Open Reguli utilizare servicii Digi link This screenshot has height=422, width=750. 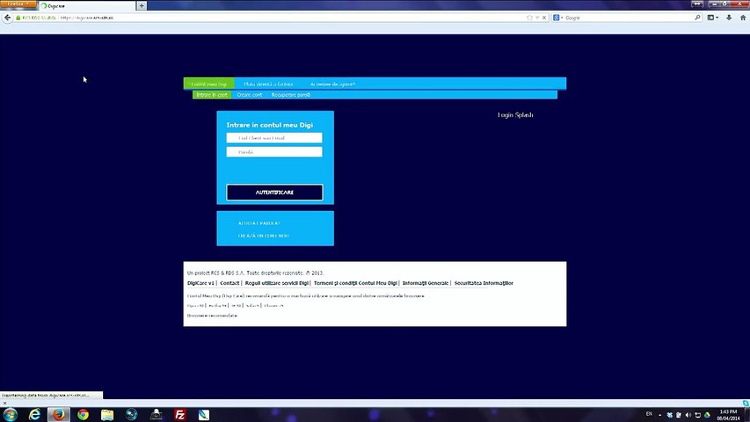[x=276, y=283]
